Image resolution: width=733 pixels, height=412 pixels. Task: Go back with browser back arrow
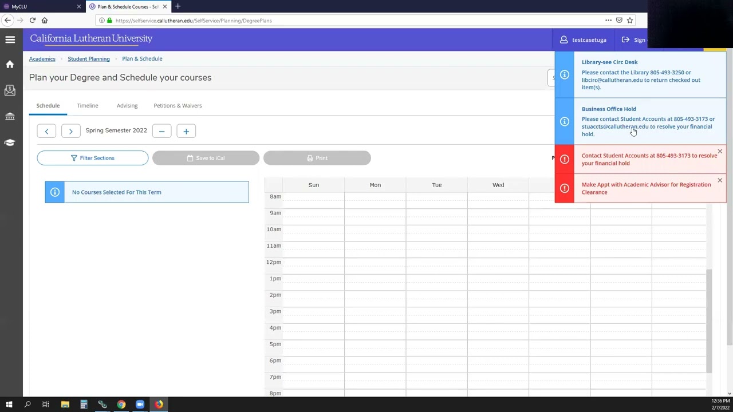pyautogui.click(x=7, y=20)
